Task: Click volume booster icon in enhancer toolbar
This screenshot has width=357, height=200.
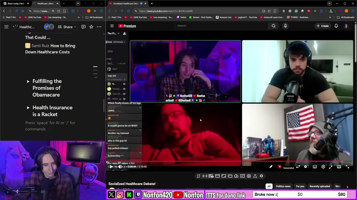Action: tap(205, 176)
